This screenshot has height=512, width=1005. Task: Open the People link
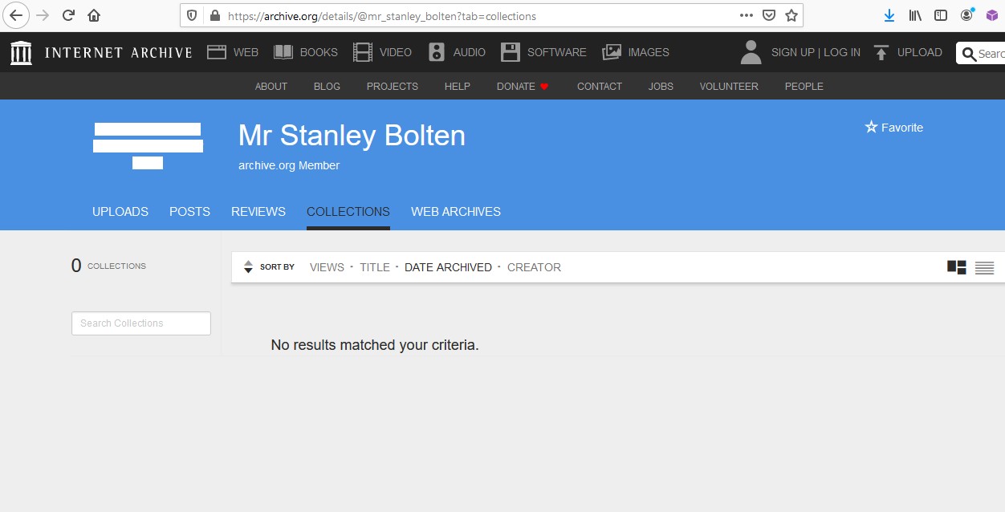point(804,86)
